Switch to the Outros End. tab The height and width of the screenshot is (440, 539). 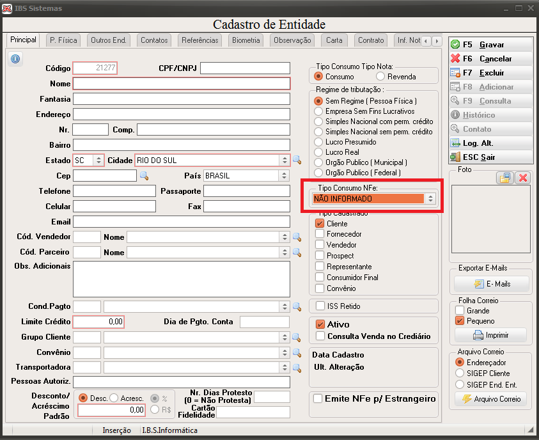click(109, 40)
